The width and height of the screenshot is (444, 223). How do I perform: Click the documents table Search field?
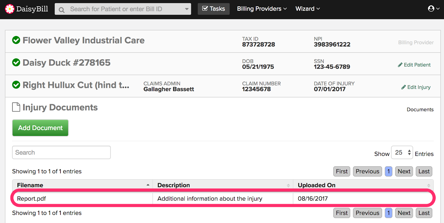point(61,152)
